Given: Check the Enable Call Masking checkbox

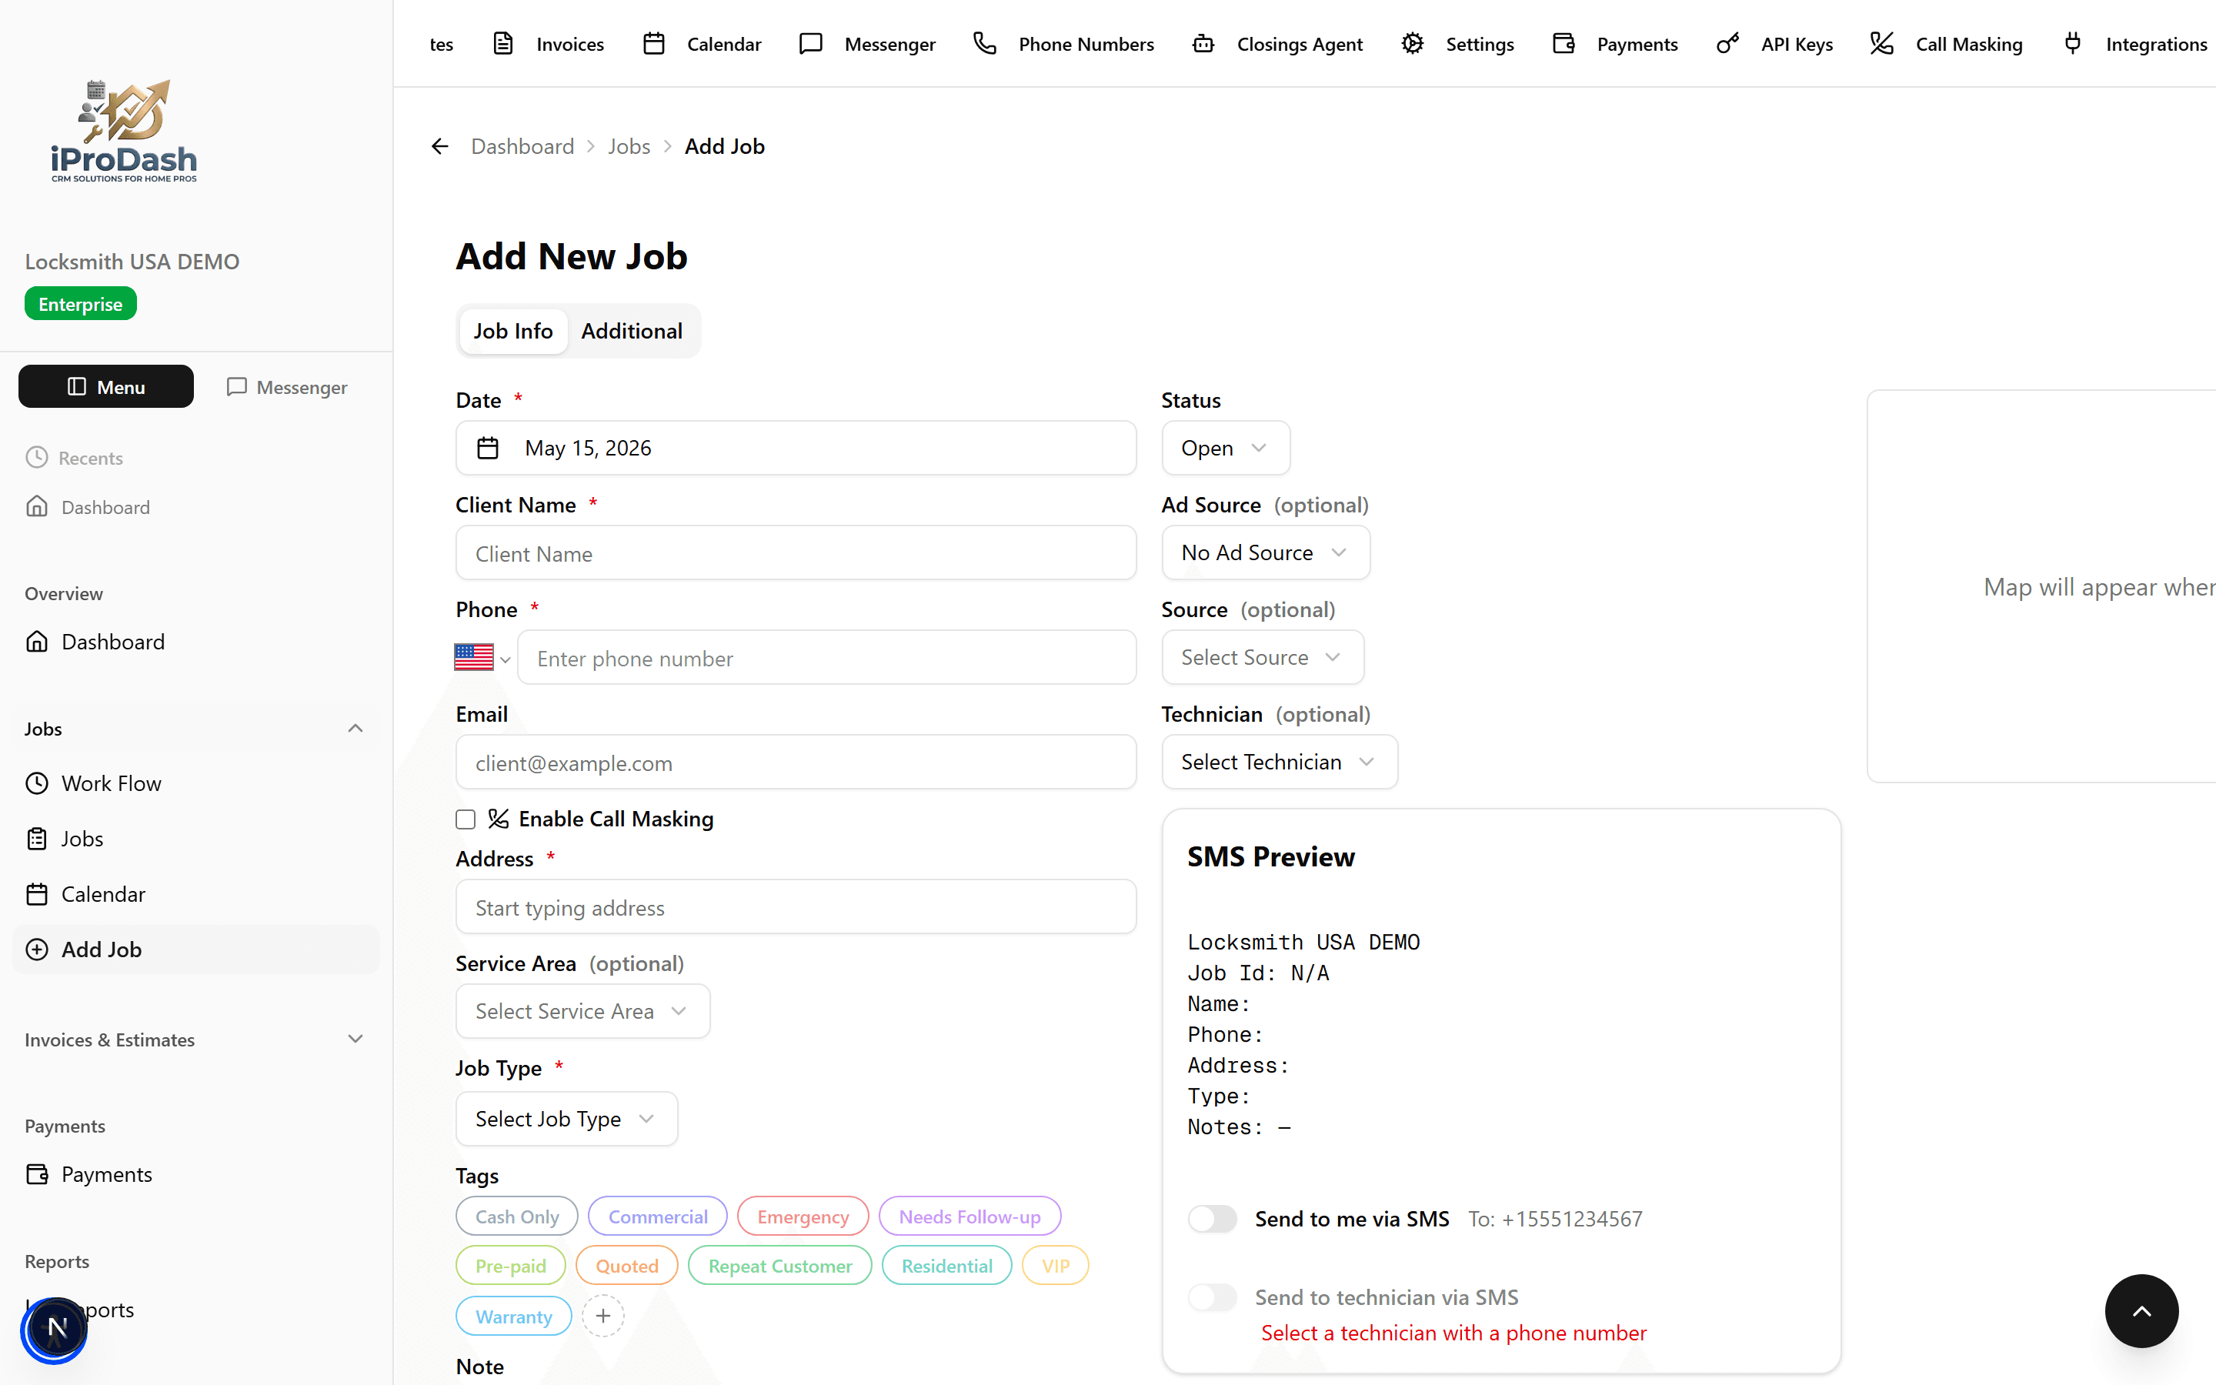Looking at the screenshot, I should (x=466, y=819).
